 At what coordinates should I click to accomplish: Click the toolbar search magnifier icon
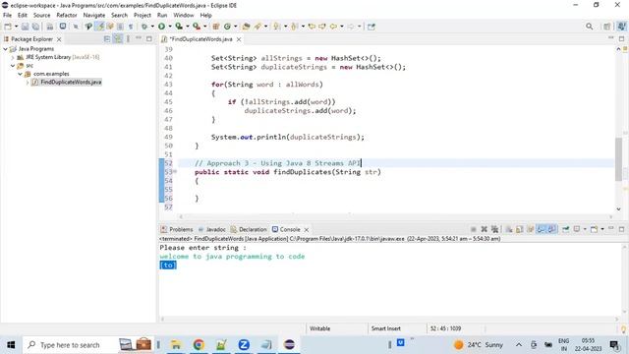589,27
